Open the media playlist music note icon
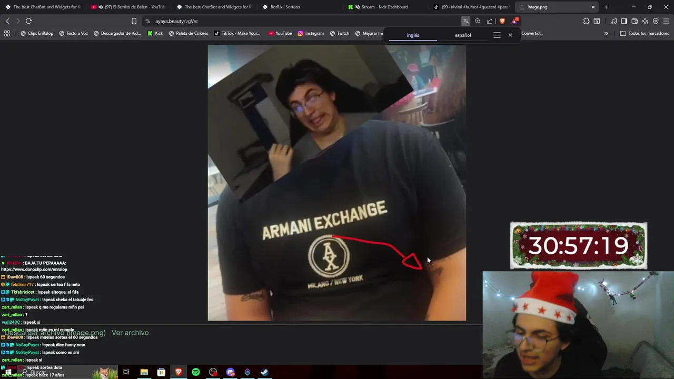674x379 pixels. (x=613, y=21)
